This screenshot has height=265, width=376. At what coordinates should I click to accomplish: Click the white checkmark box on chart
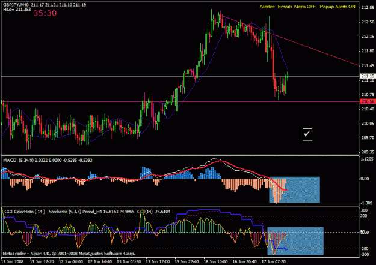tap(307, 134)
